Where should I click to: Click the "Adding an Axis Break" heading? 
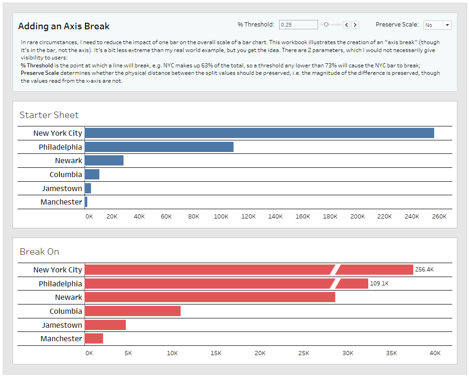click(64, 26)
